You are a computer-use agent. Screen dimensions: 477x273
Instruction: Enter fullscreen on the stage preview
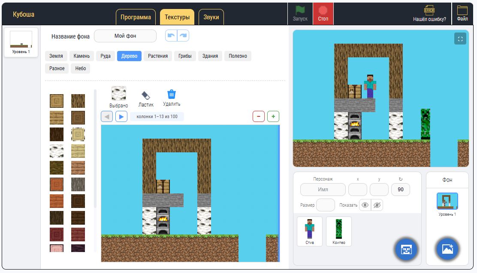pos(460,39)
